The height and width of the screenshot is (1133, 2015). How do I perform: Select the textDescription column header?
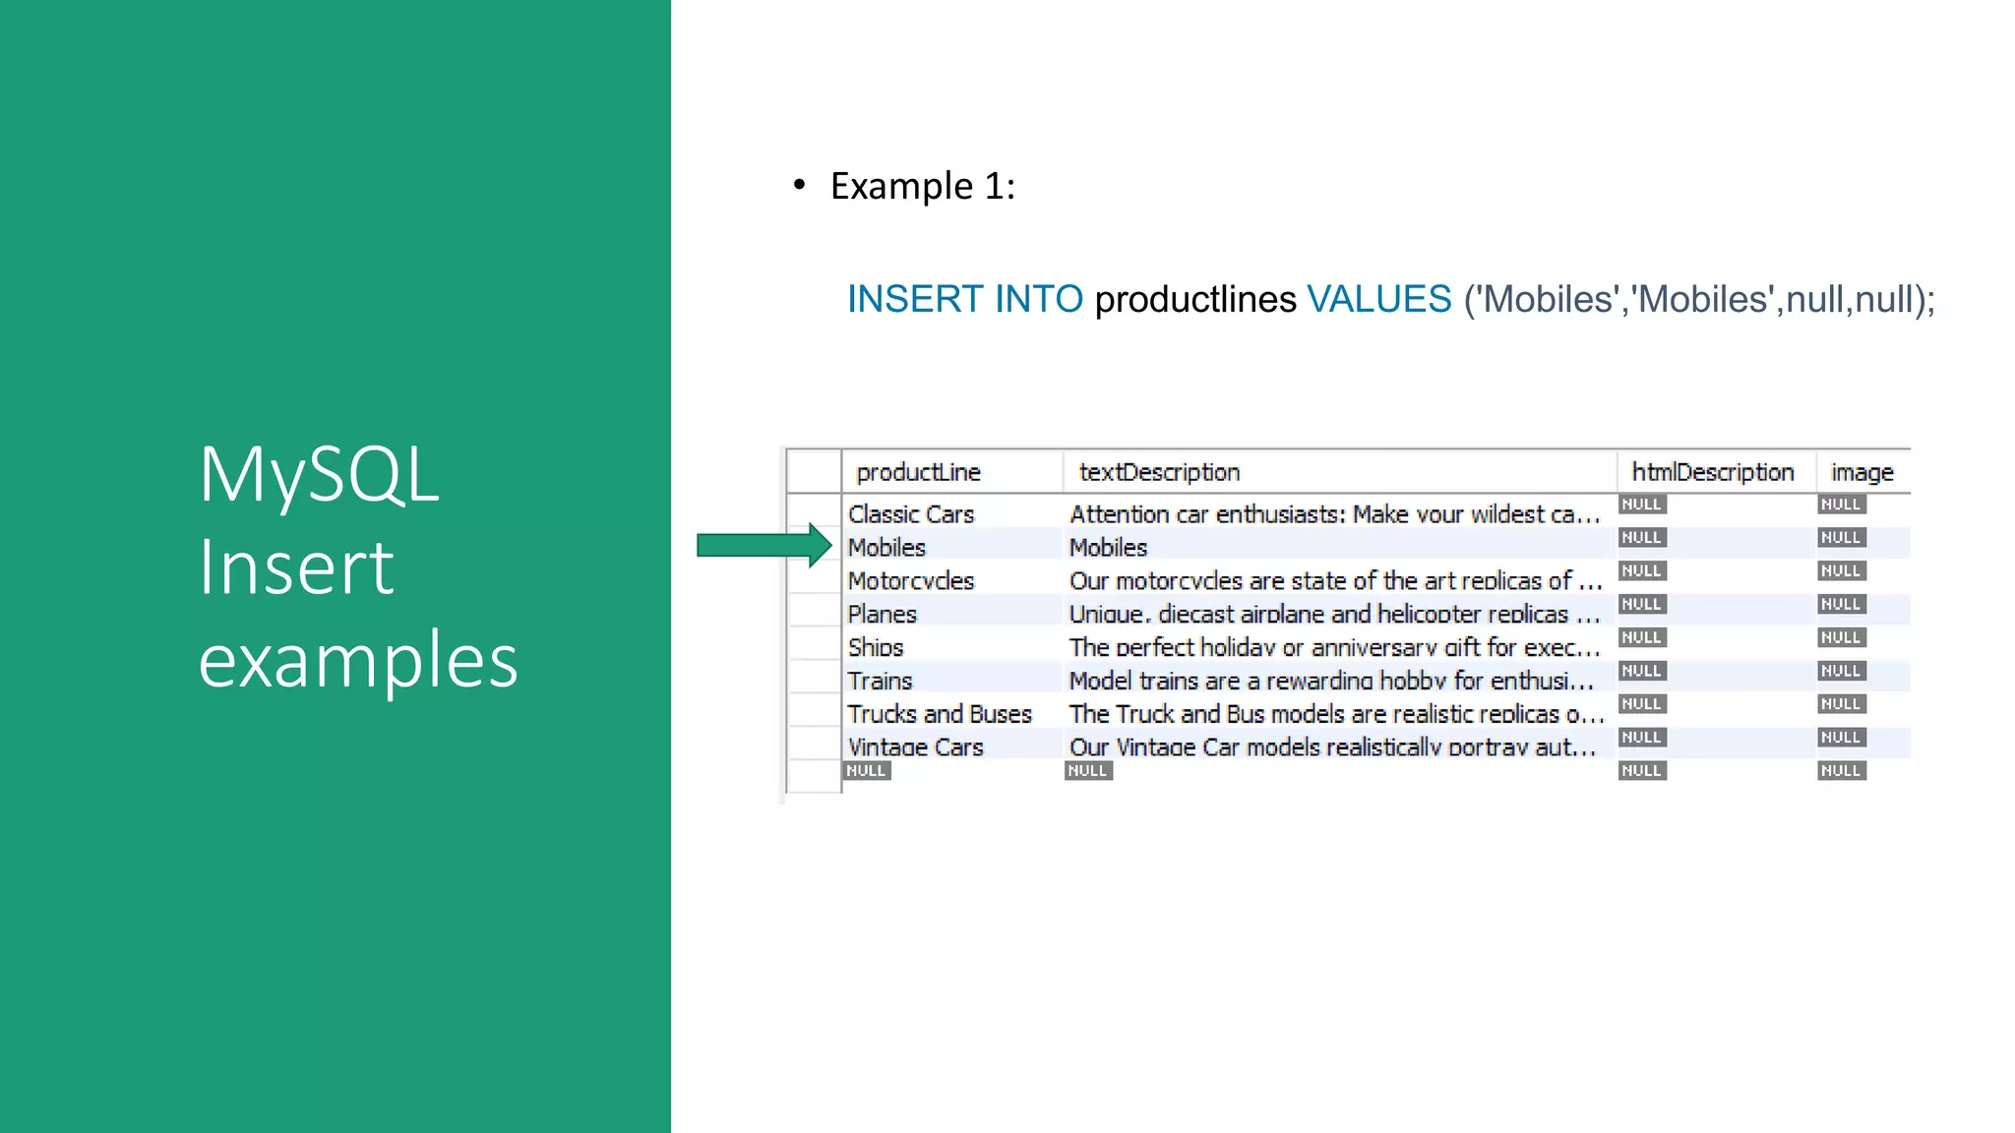point(1159,472)
